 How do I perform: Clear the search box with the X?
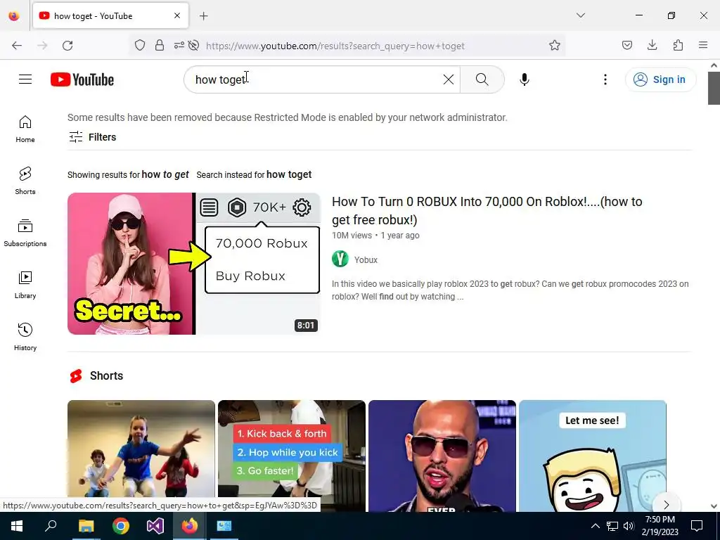tap(448, 79)
